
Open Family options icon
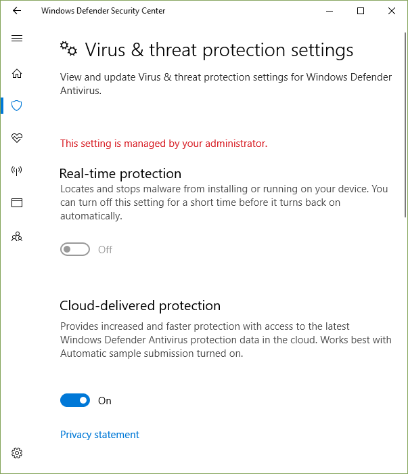point(17,236)
